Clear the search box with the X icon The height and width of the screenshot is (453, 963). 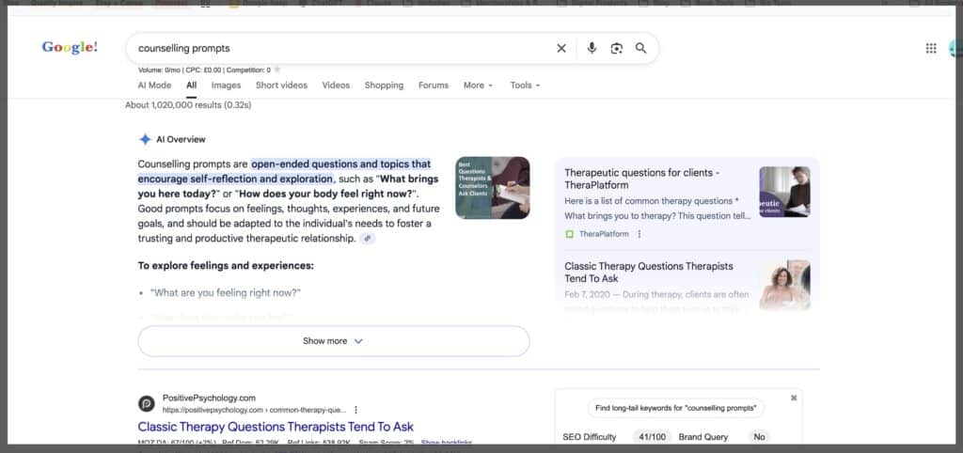(561, 49)
